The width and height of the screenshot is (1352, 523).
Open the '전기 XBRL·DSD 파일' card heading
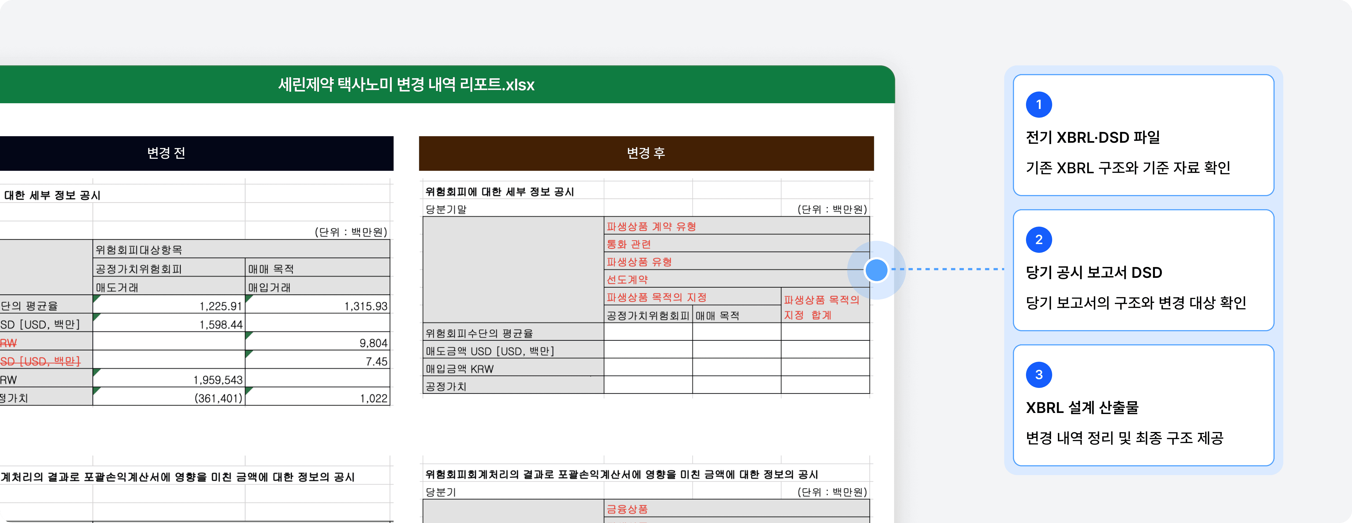click(1093, 138)
